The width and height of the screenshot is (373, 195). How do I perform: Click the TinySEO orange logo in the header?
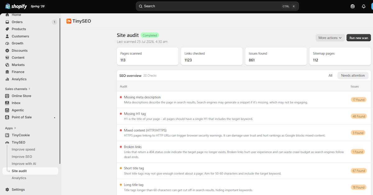[x=69, y=21]
